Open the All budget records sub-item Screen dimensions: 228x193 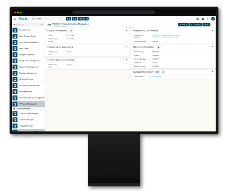pos(28,109)
